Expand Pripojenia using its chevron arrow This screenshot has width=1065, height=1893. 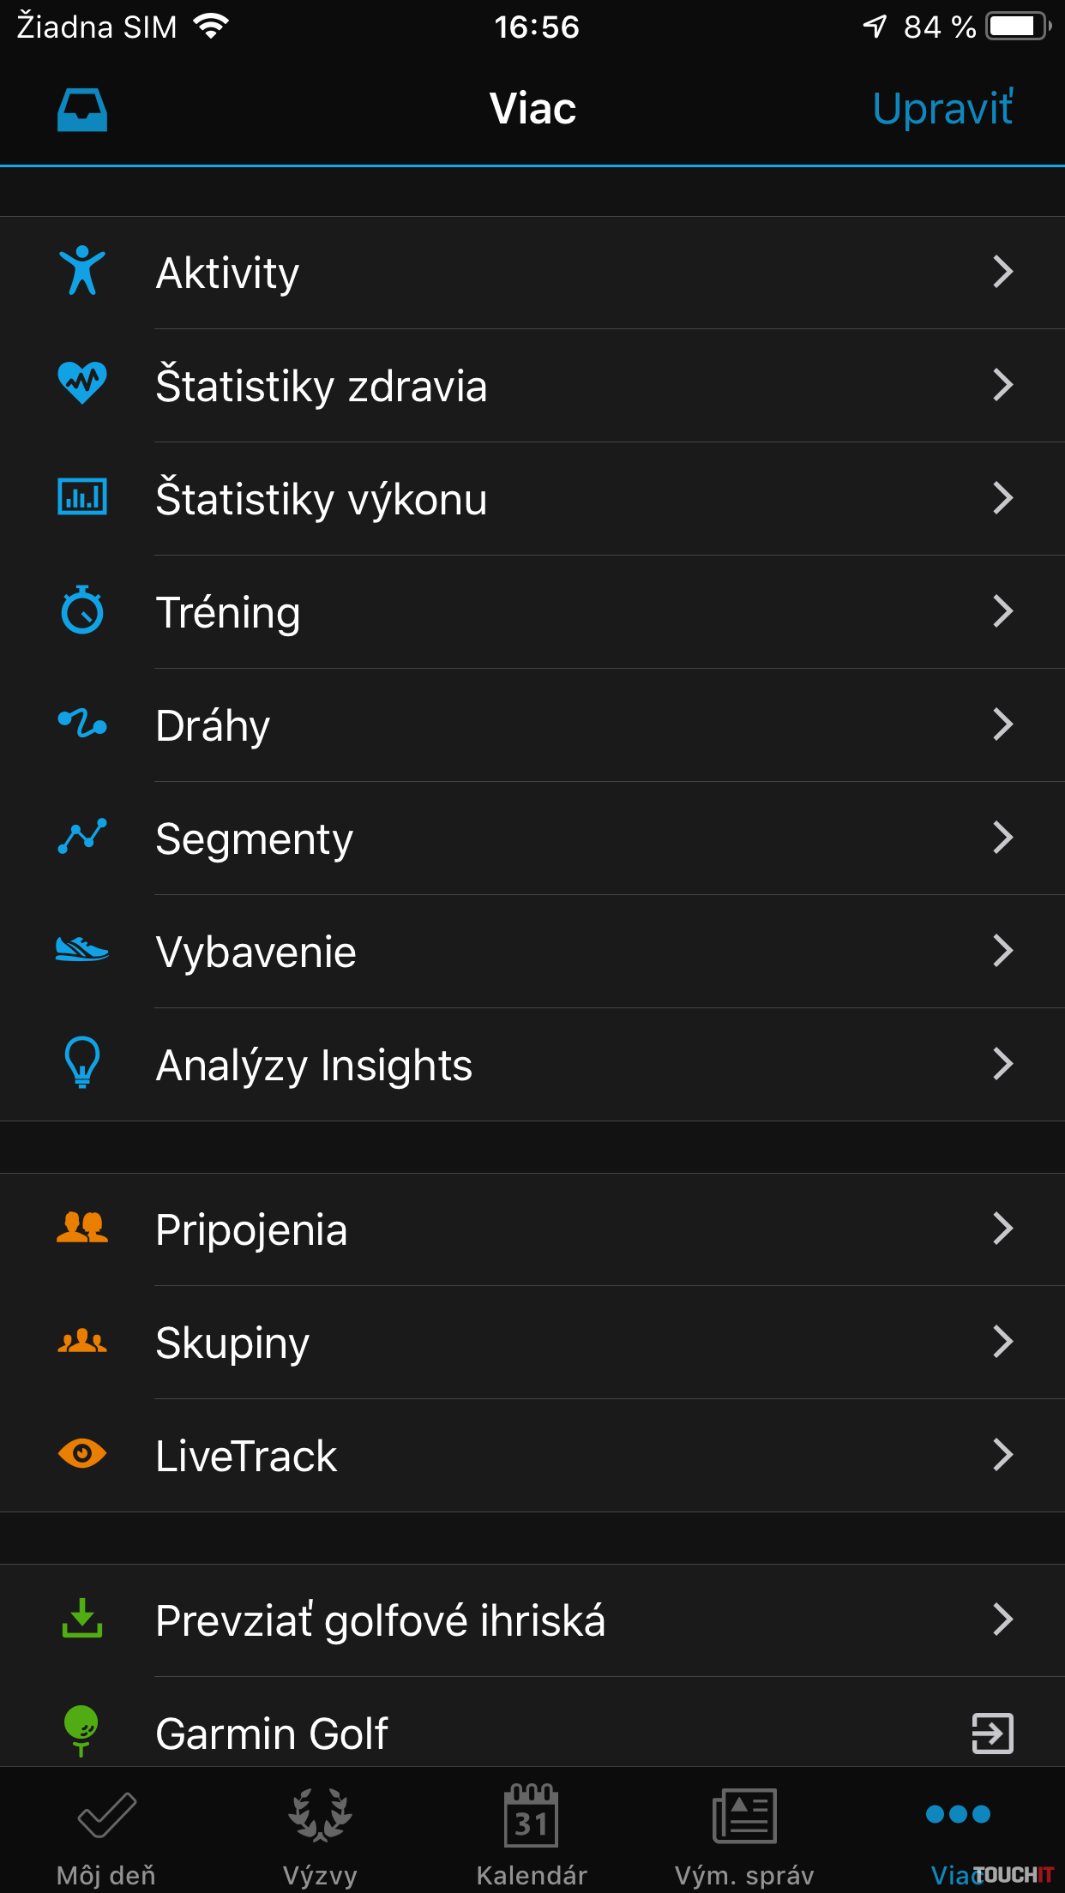(x=1002, y=1229)
